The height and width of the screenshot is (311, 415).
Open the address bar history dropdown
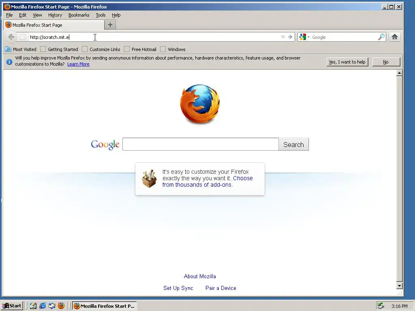(x=283, y=37)
